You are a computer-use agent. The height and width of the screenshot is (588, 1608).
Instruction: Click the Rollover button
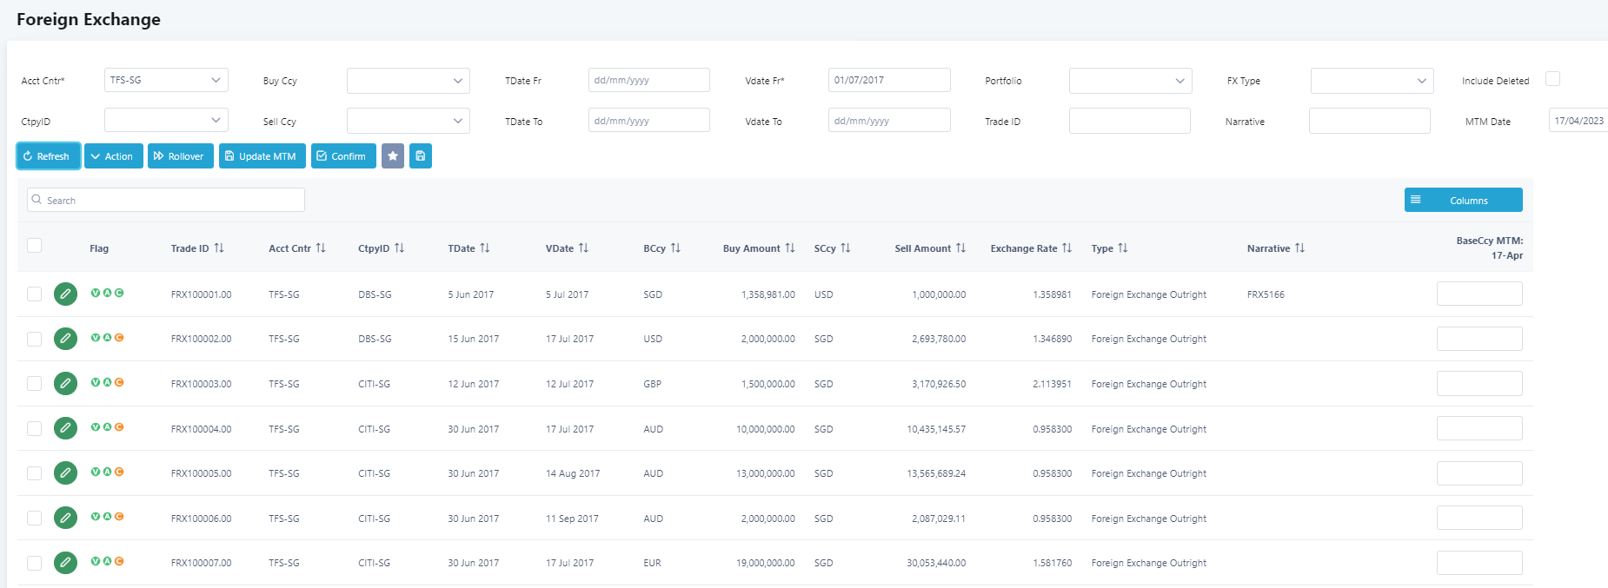pyautogui.click(x=180, y=156)
